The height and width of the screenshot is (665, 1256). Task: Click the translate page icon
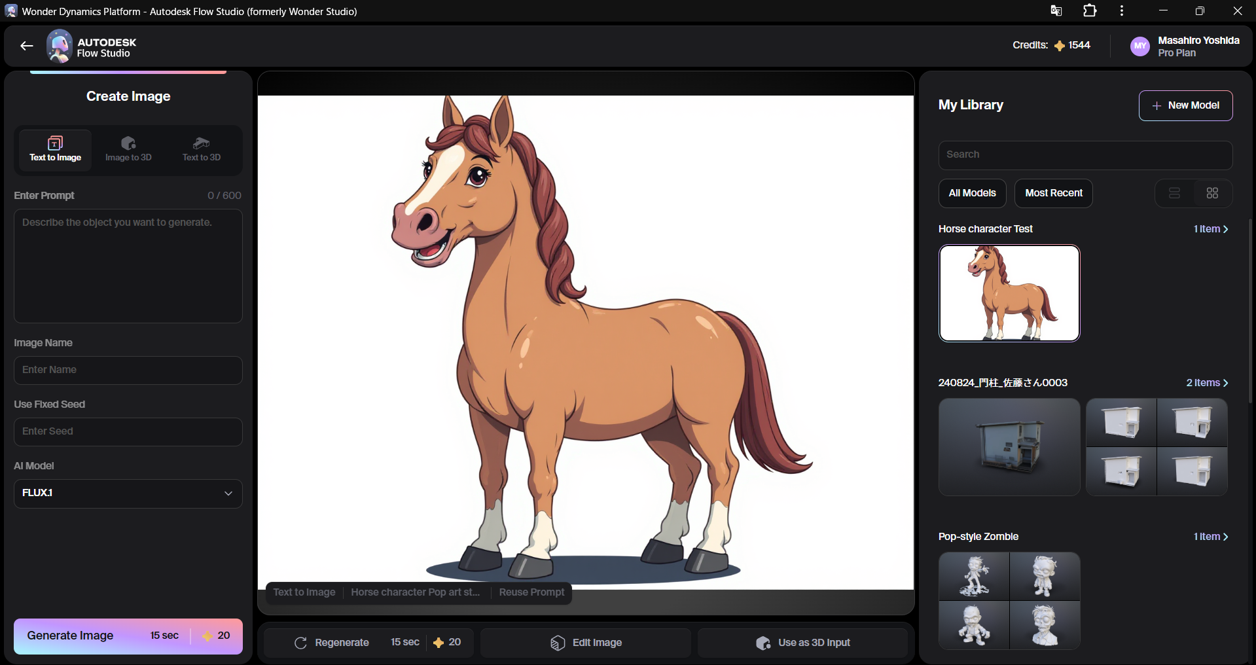click(x=1056, y=11)
